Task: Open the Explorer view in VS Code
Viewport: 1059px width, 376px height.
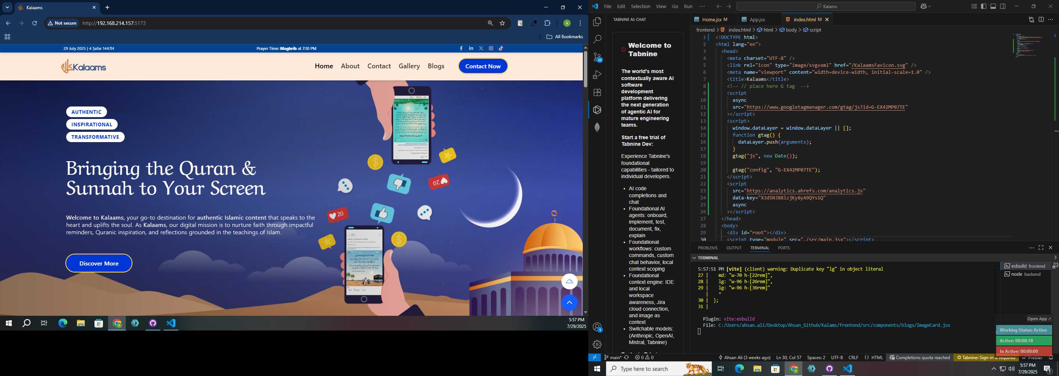Action: tap(597, 22)
